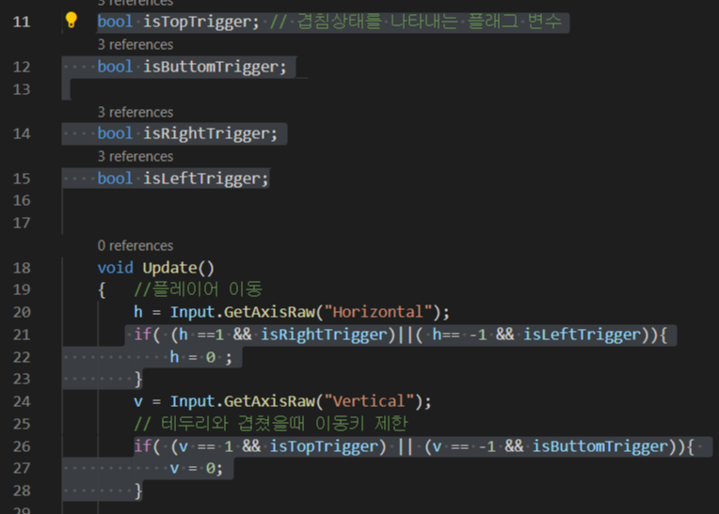
Task: Click line number 11 in the gutter
Action: click(22, 22)
